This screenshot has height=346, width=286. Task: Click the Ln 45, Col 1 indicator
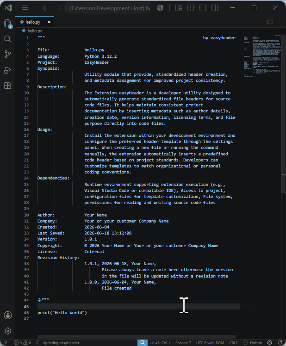pos(160,343)
